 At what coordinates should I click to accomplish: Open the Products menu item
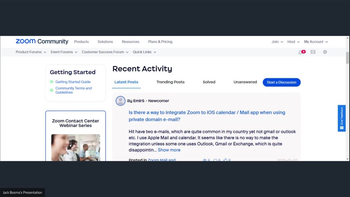[81, 42]
